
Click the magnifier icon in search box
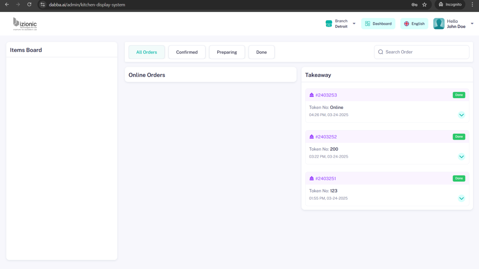(x=380, y=52)
